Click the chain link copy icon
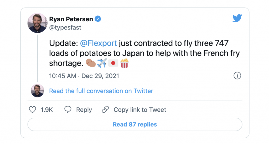The image size is (269, 144). tap(105, 110)
